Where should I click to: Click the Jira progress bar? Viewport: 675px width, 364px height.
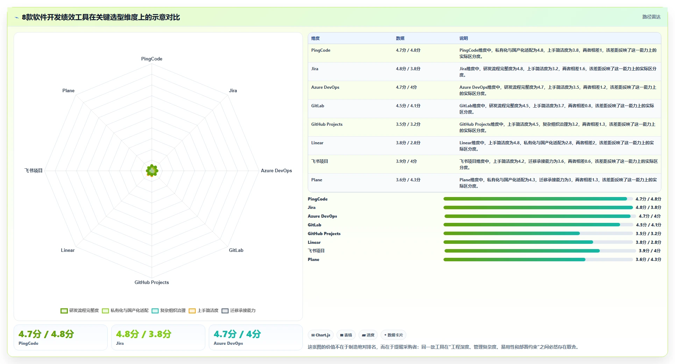[x=538, y=208]
